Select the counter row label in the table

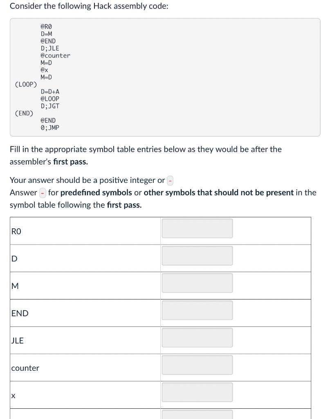click(x=25, y=367)
